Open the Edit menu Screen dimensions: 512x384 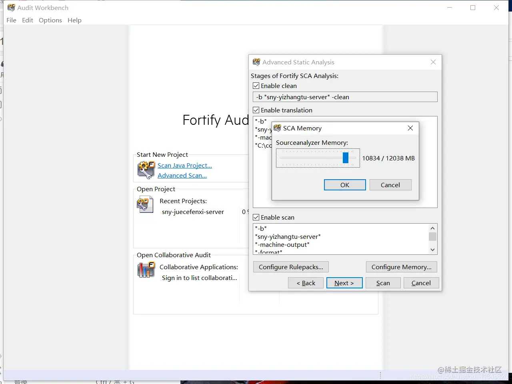pos(28,20)
